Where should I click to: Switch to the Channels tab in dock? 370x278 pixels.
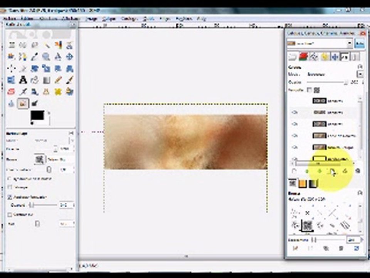point(303,57)
